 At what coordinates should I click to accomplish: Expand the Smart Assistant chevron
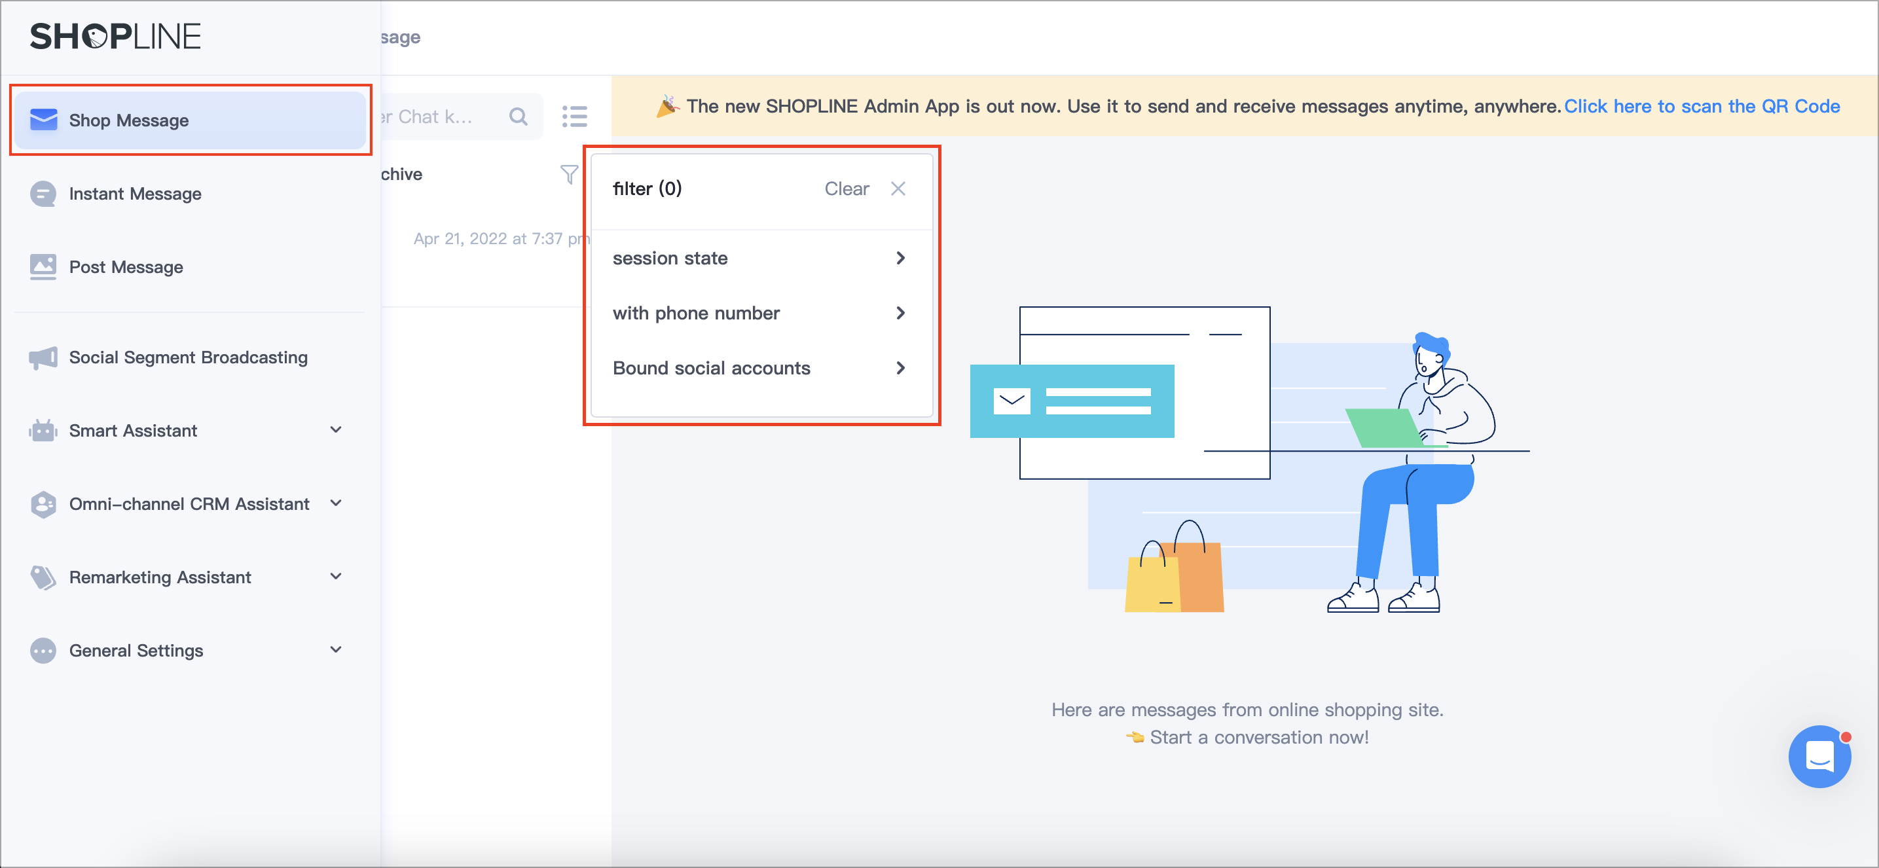[335, 429]
